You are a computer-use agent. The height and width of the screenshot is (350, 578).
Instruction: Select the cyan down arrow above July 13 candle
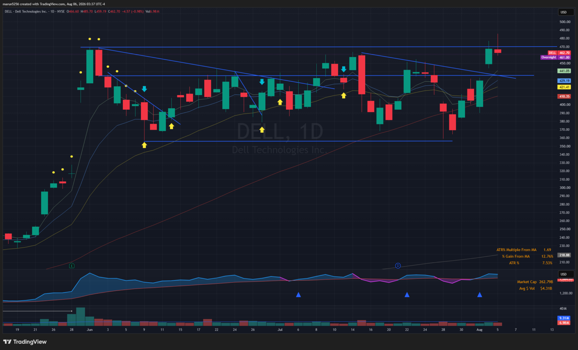click(344, 69)
